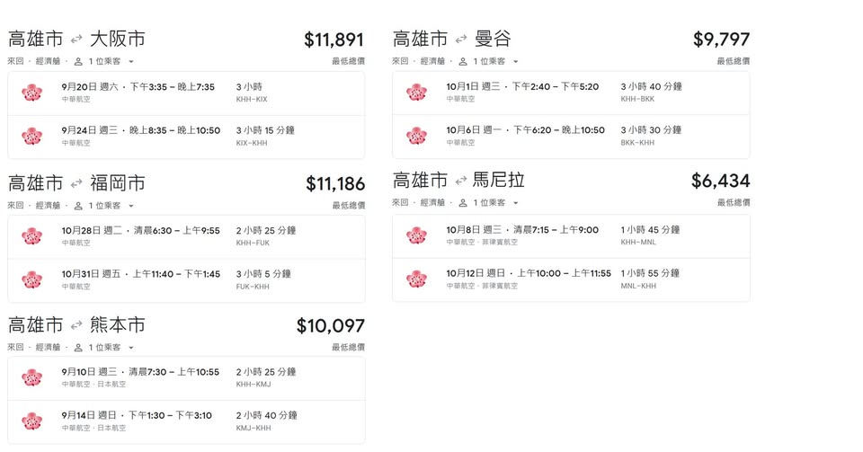Select the 9月20日 KHH–KIX outbound flight row
863x452 pixels.
(x=186, y=93)
